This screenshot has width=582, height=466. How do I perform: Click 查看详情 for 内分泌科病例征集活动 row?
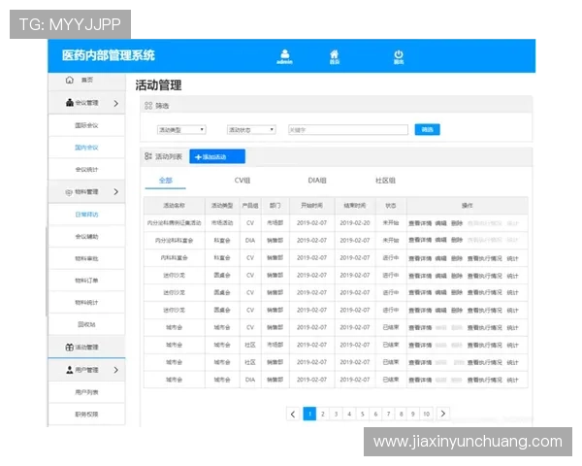pos(420,223)
